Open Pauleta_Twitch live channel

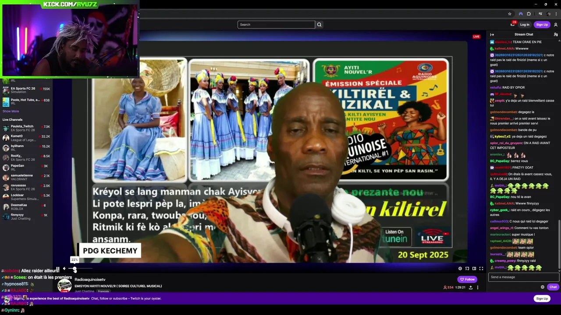[x=26, y=128]
